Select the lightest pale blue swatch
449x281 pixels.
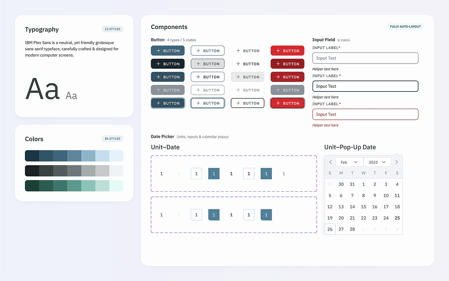[x=116, y=156]
